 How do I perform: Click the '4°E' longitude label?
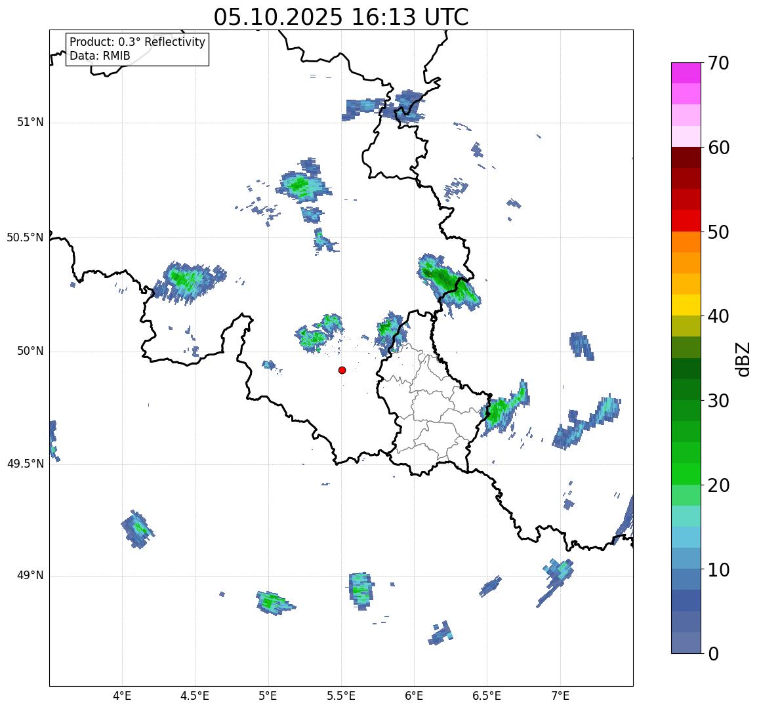pyautogui.click(x=122, y=696)
